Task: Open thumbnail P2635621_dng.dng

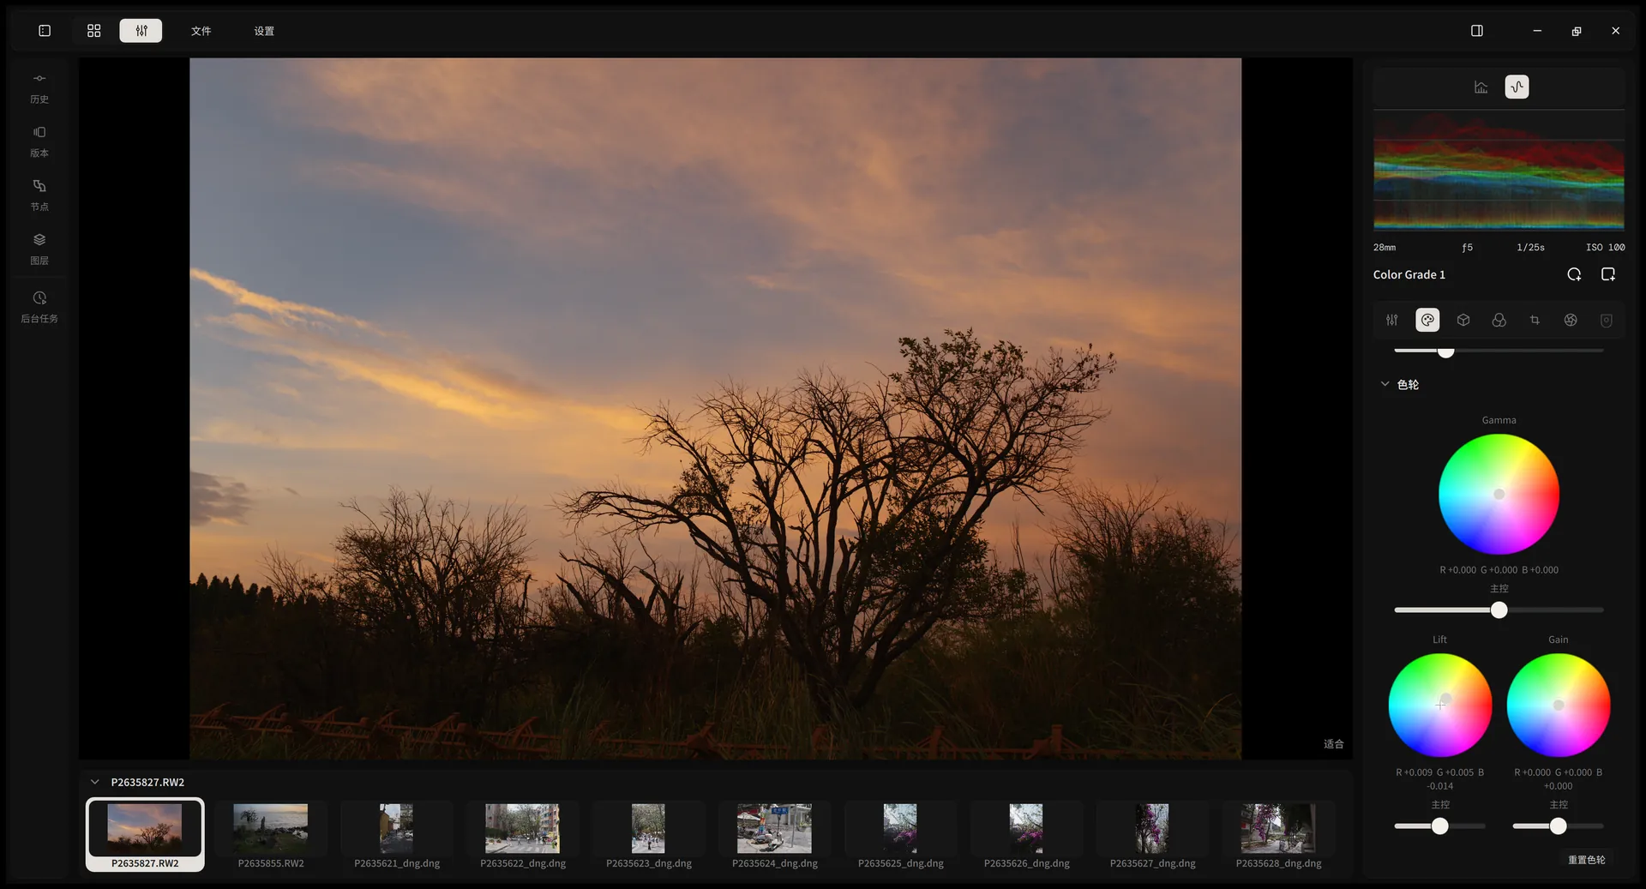Action: [x=397, y=834]
